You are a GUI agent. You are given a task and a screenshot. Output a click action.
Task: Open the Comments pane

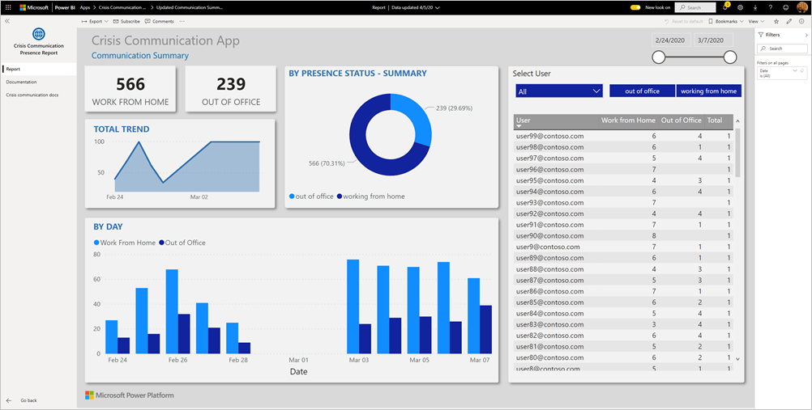tap(160, 22)
